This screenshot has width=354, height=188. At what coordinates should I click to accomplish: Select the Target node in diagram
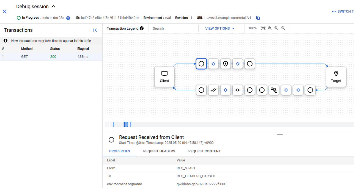pos(336,77)
